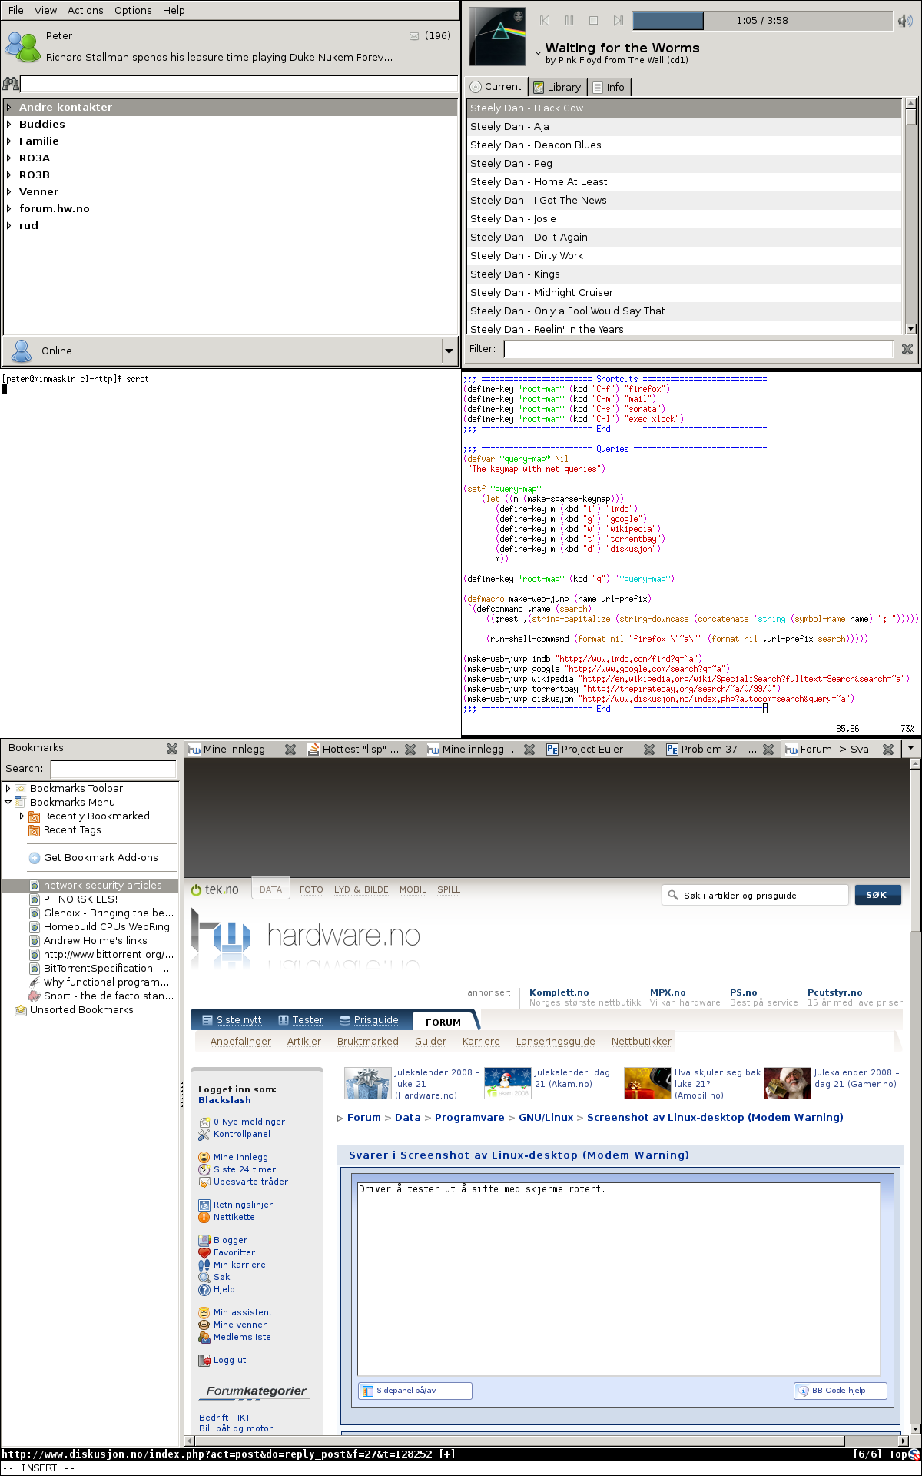The width and height of the screenshot is (922, 1476).
Task: Open the Actions menu
Action: coord(85,10)
